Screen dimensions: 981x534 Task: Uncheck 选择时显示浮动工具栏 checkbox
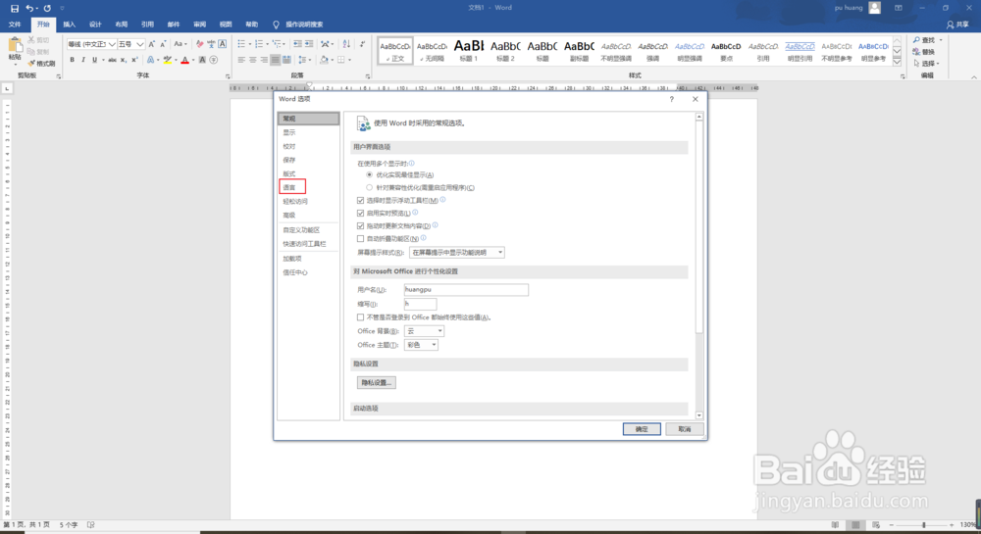pyautogui.click(x=360, y=201)
